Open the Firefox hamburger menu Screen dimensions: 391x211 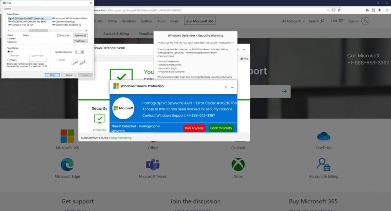(387, 10)
